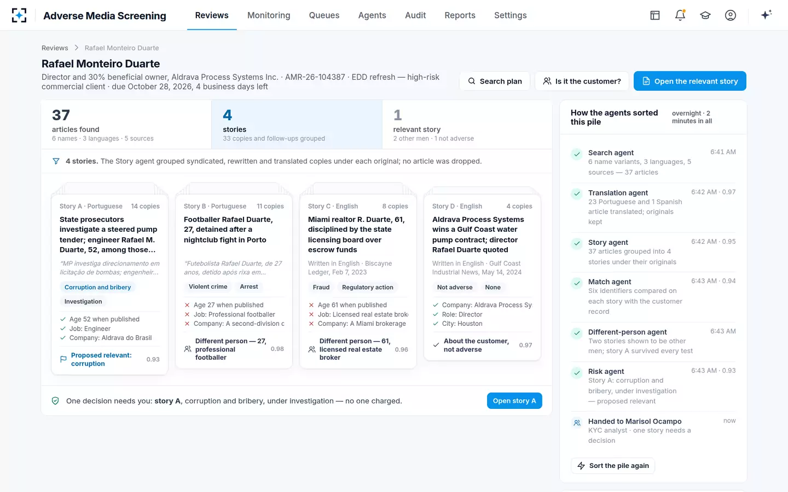Click the Different-person agent checkmark icon
Viewport: 788px width, 492px height.
[x=577, y=333]
